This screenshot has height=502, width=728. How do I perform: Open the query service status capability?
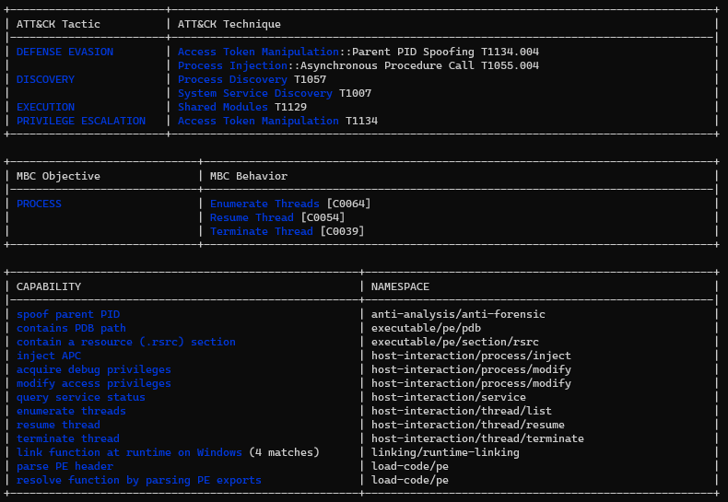tap(81, 397)
